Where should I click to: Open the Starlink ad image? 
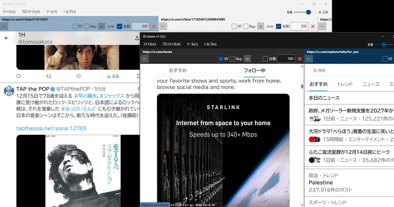(223, 150)
